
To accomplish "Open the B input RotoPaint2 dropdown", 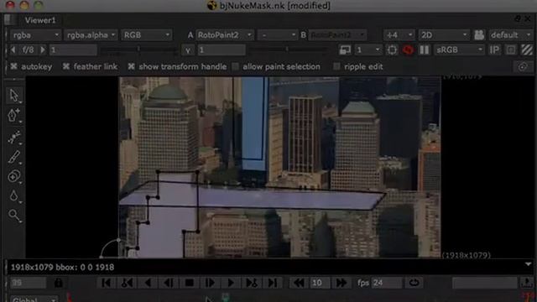I will pyautogui.click(x=337, y=35).
